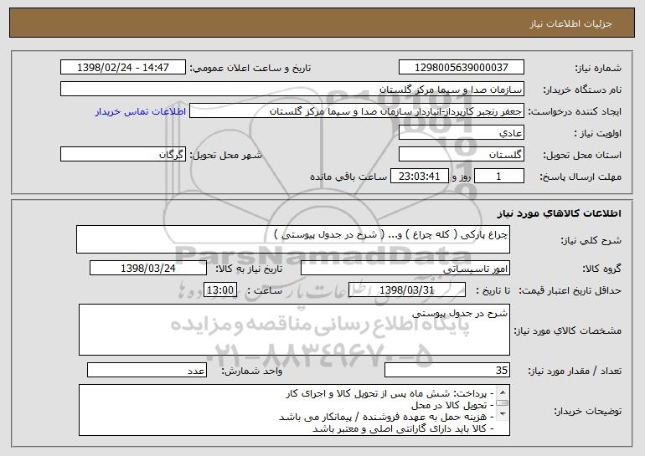Click the label اولویت نیاز
645x456 pixels.
click(x=598, y=133)
